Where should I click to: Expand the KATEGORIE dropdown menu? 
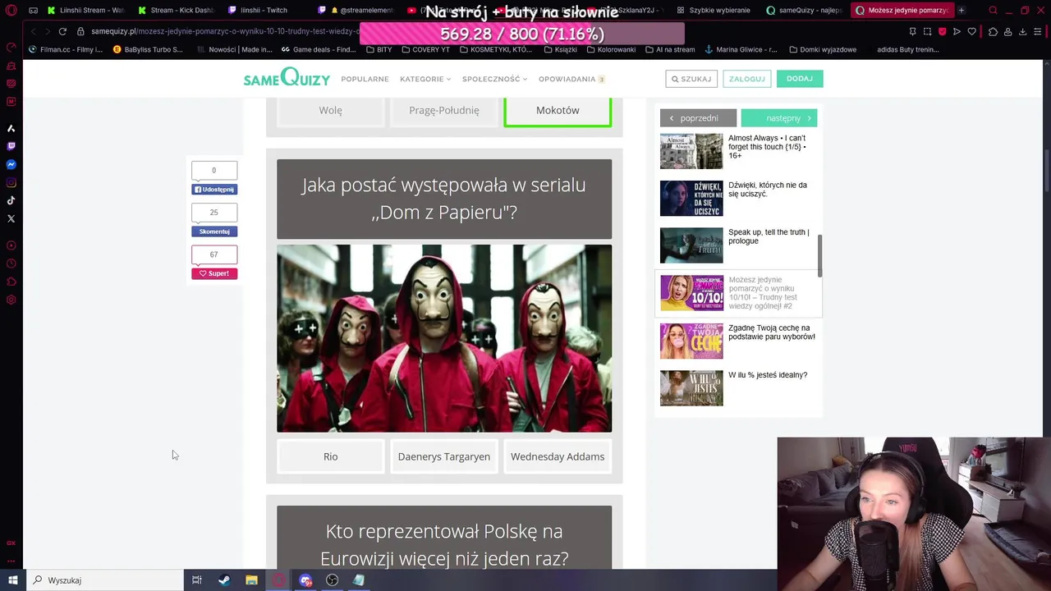(425, 79)
